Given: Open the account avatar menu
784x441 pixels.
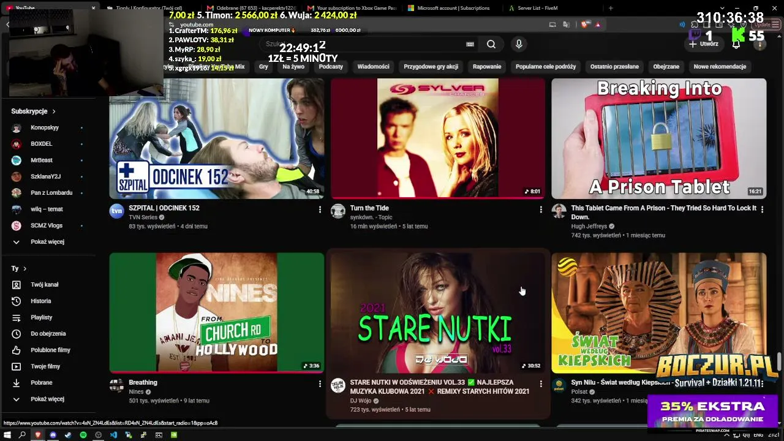Looking at the screenshot, I should coord(759,44).
